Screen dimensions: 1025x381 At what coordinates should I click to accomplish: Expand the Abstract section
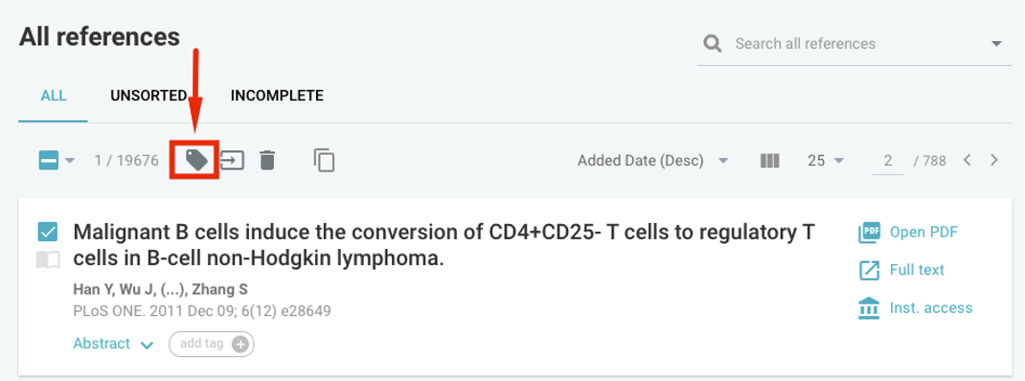113,344
